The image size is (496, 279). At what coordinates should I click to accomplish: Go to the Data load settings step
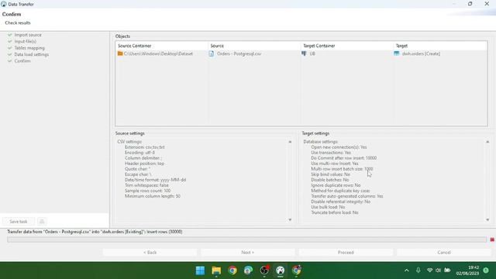click(x=31, y=54)
